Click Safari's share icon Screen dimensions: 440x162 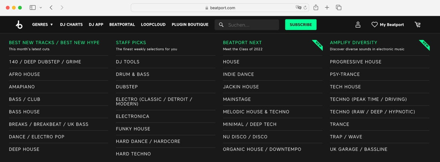click(316, 7)
